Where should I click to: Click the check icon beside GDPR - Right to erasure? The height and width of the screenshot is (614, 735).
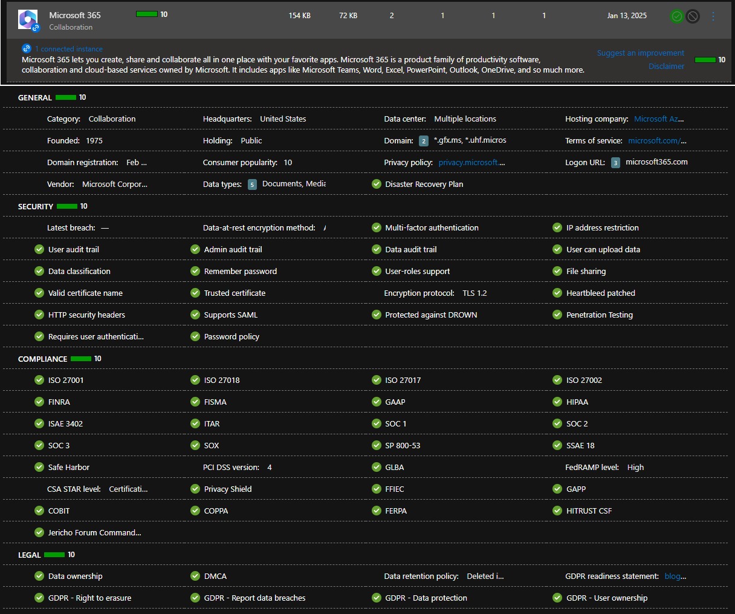(39, 598)
